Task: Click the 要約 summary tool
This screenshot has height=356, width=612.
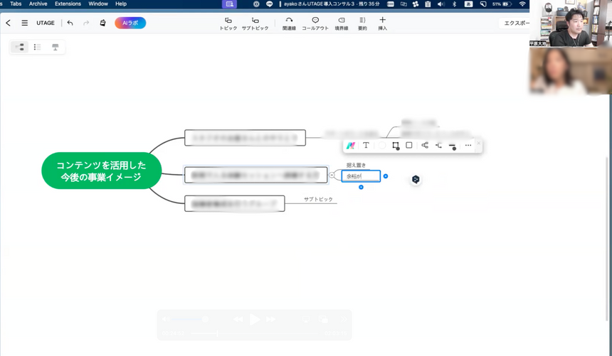Action: [x=362, y=23]
